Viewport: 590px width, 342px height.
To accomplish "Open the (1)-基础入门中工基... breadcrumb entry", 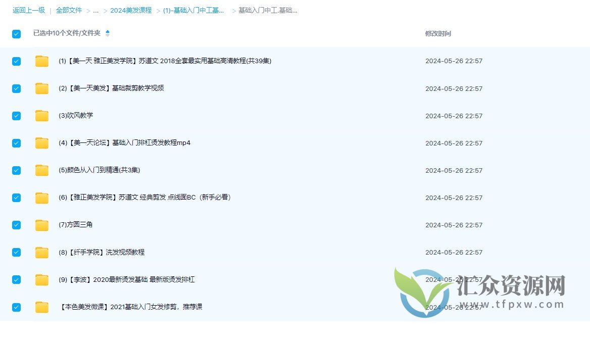I will [x=193, y=10].
